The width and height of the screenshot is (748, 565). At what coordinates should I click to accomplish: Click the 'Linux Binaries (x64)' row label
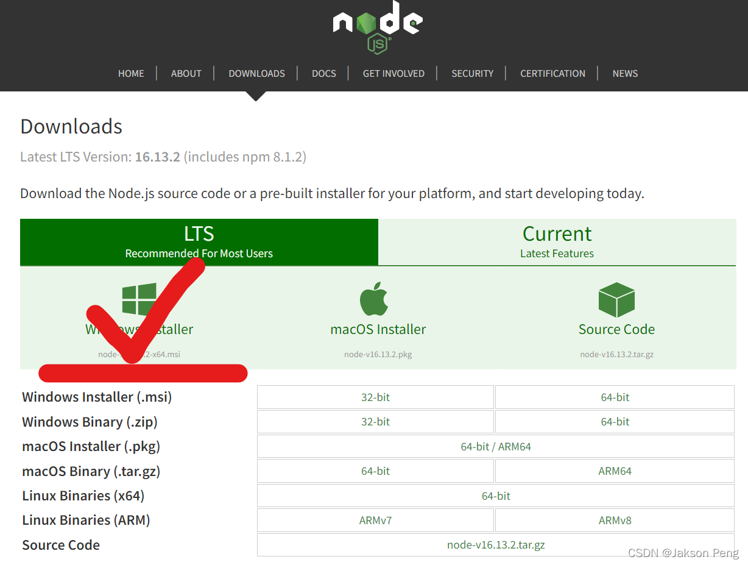tap(83, 496)
